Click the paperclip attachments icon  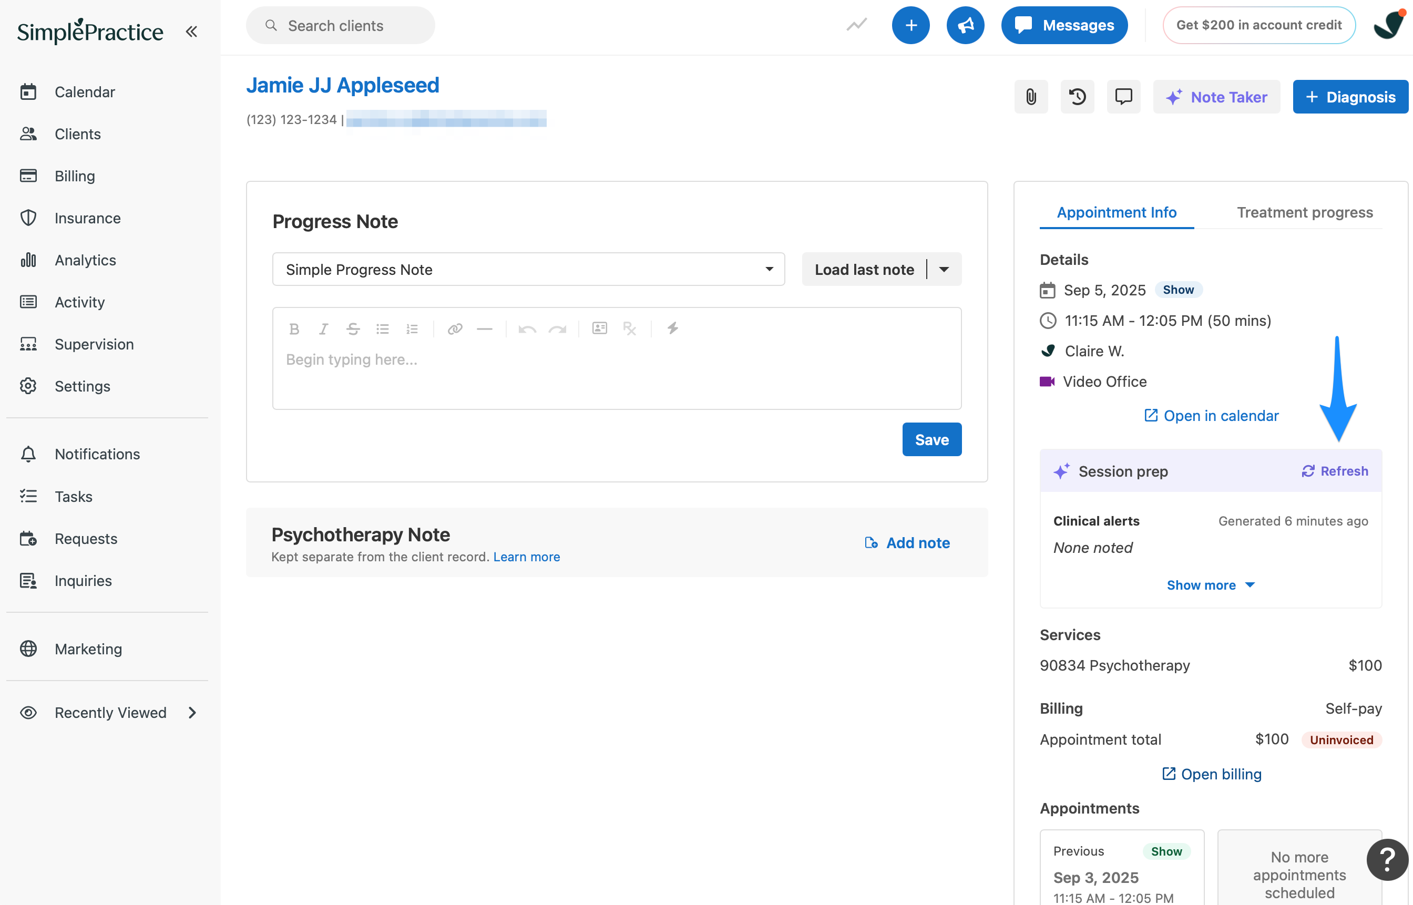(1031, 96)
